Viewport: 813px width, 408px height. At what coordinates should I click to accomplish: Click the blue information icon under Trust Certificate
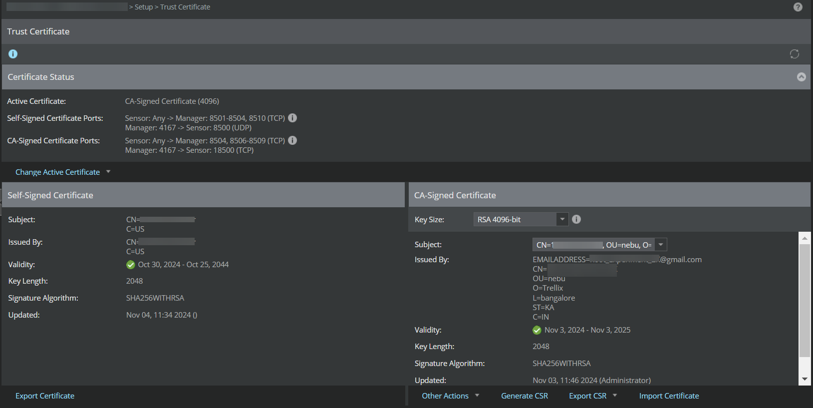point(13,54)
